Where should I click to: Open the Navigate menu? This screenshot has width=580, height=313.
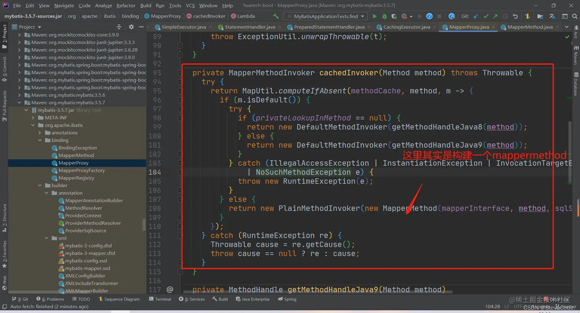click(64, 5)
